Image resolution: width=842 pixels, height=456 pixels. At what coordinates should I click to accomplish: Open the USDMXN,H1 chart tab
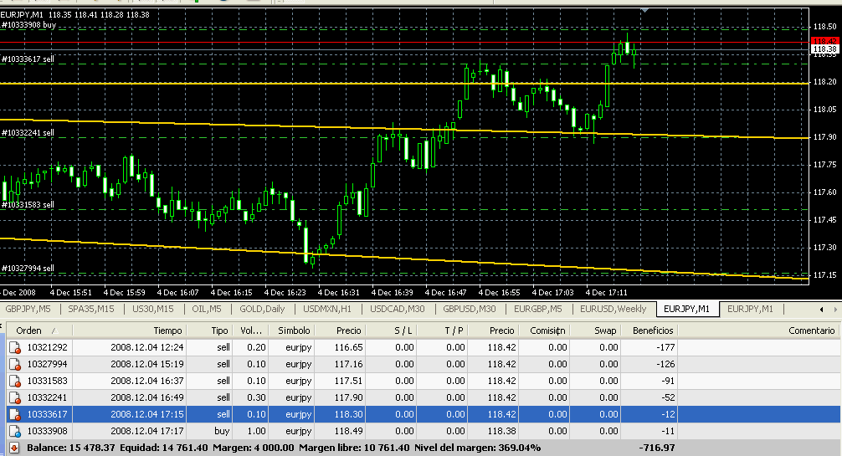pos(329,309)
